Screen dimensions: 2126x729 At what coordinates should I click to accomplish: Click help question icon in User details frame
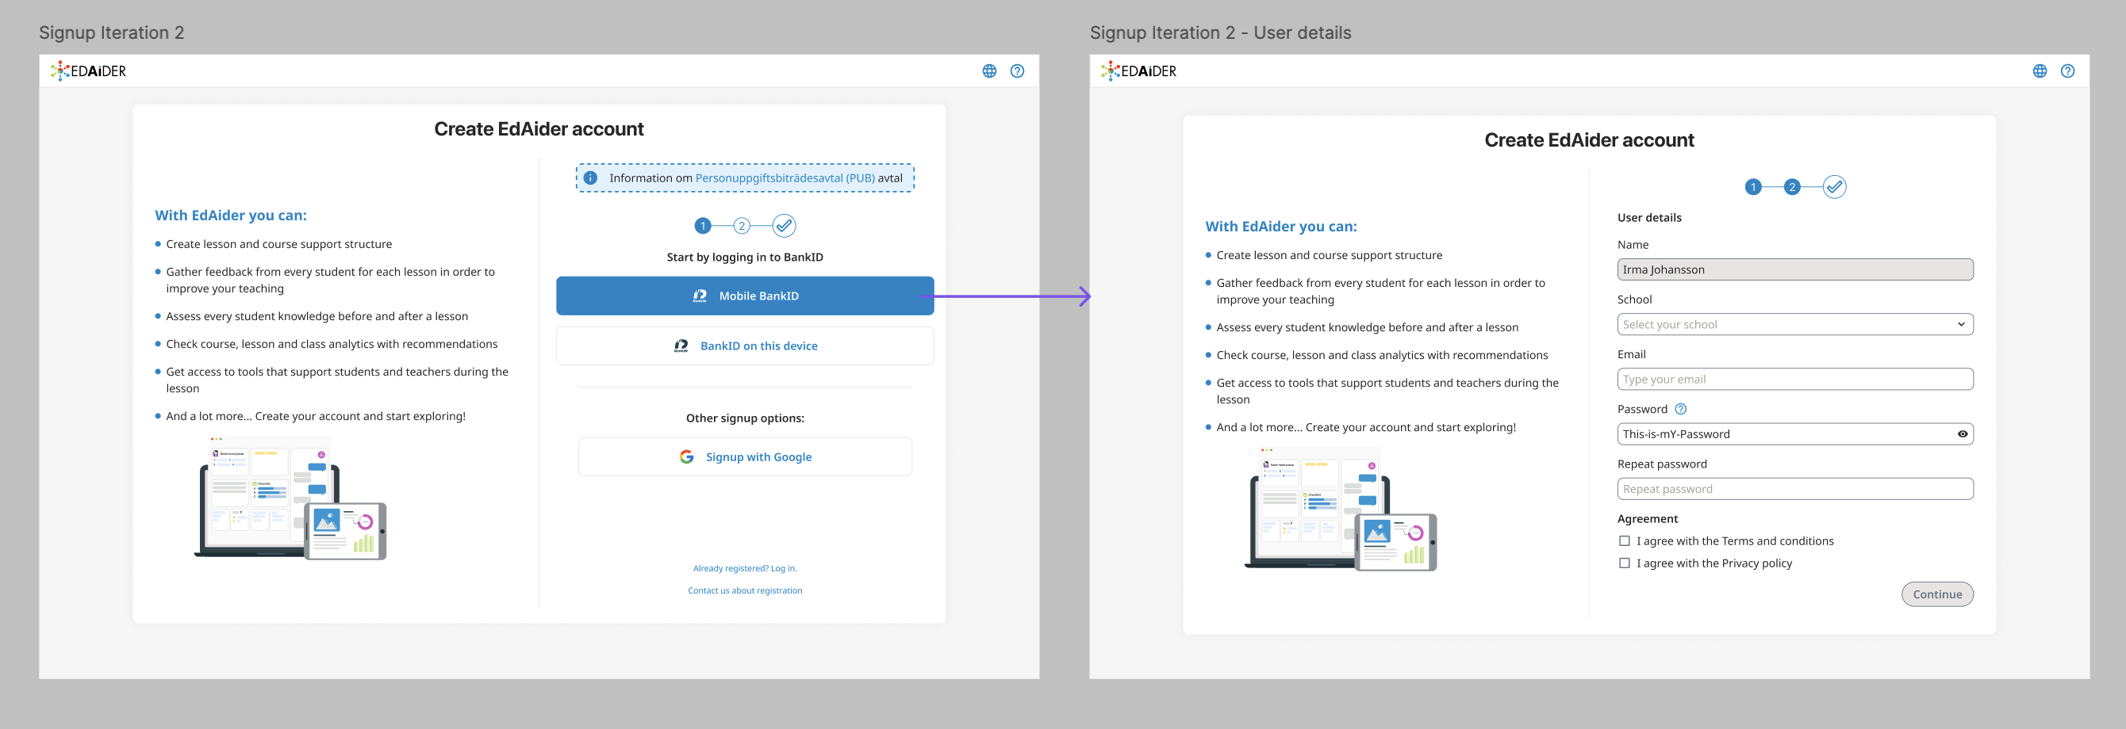click(2067, 71)
